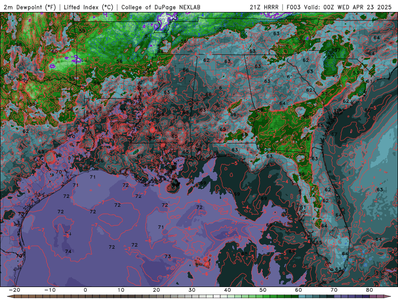Click the 80 label on the color scale
398x299 pixels.
(x=370, y=290)
